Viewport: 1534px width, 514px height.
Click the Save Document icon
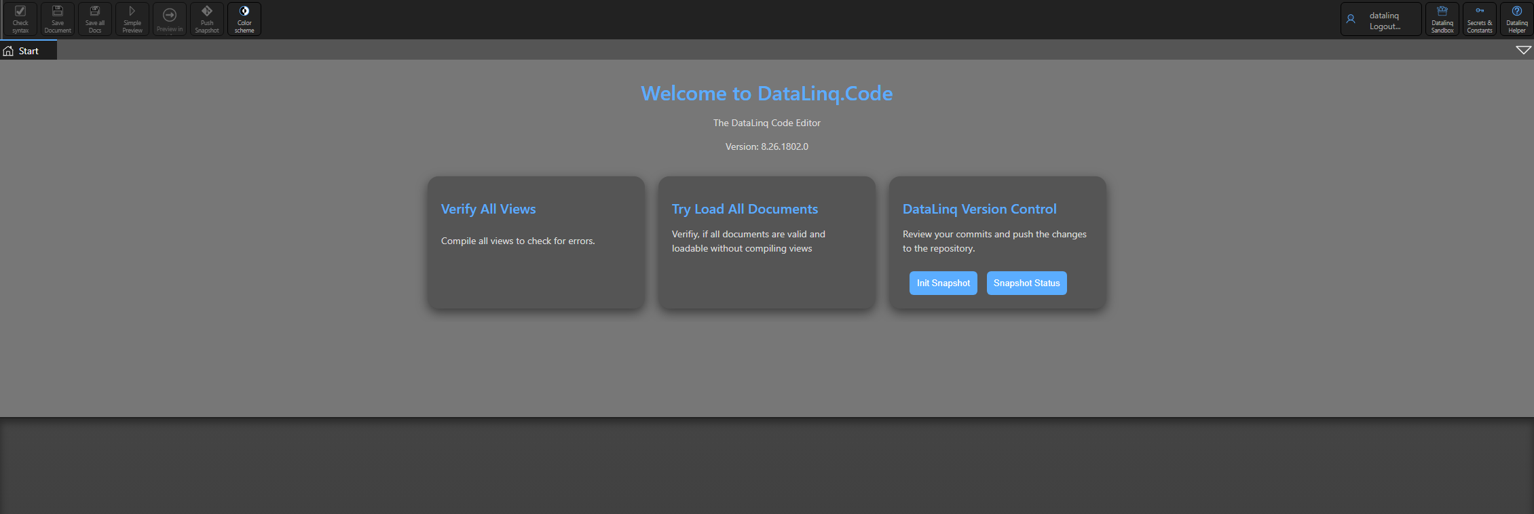(58, 19)
